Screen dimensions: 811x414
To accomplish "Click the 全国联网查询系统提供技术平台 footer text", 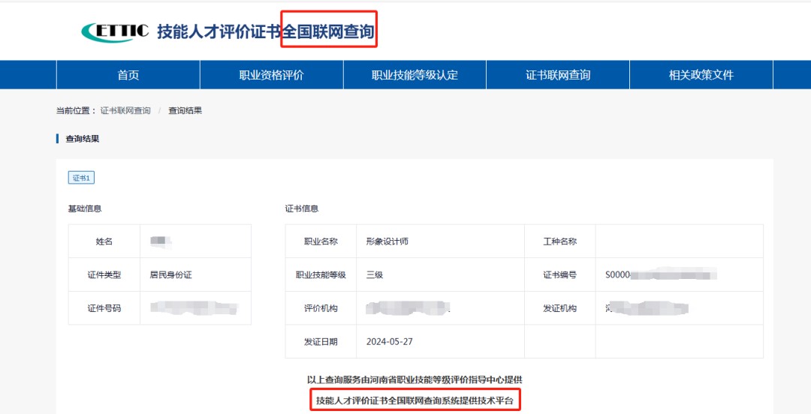I will (415, 401).
